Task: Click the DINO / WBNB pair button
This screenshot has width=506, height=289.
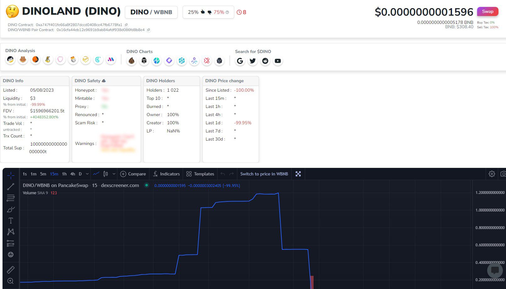Action: pyautogui.click(x=151, y=12)
